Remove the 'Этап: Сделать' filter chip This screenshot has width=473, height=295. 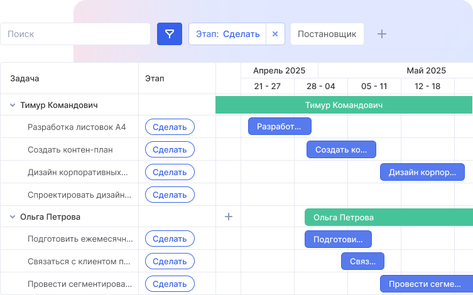[x=275, y=34]
